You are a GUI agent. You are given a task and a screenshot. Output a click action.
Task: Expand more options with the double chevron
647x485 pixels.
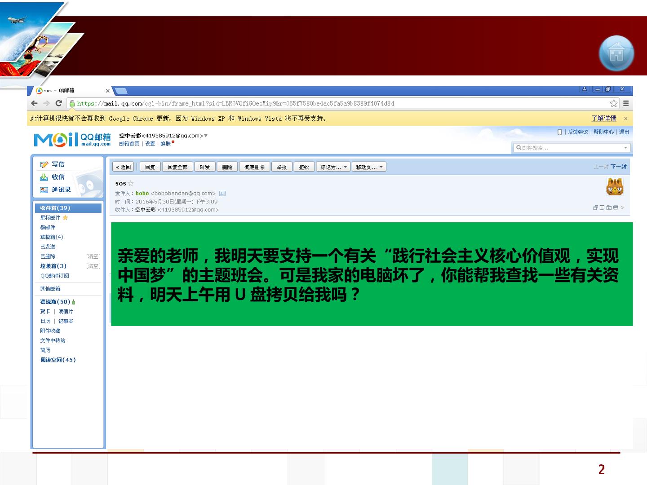click(x=622, y=207)
